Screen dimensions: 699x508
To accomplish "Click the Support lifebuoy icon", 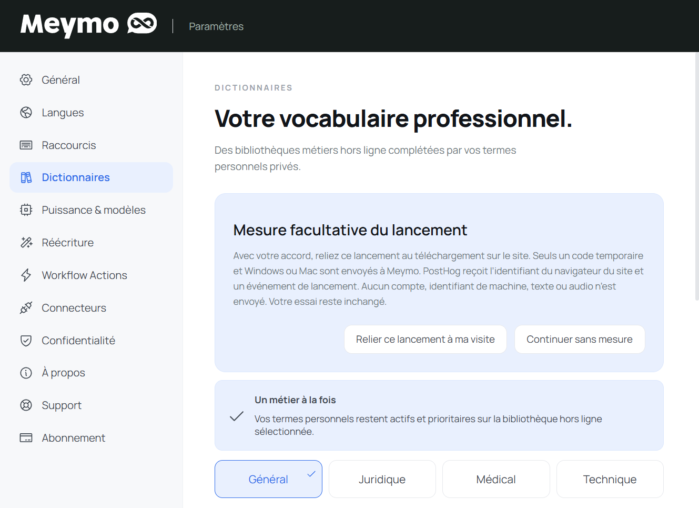I will [26, 405].
